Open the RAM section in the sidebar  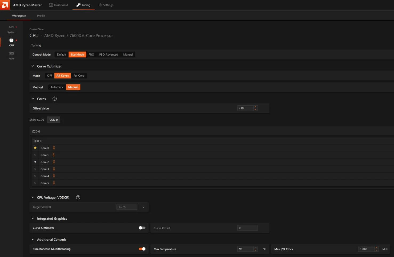coord(11,56)
